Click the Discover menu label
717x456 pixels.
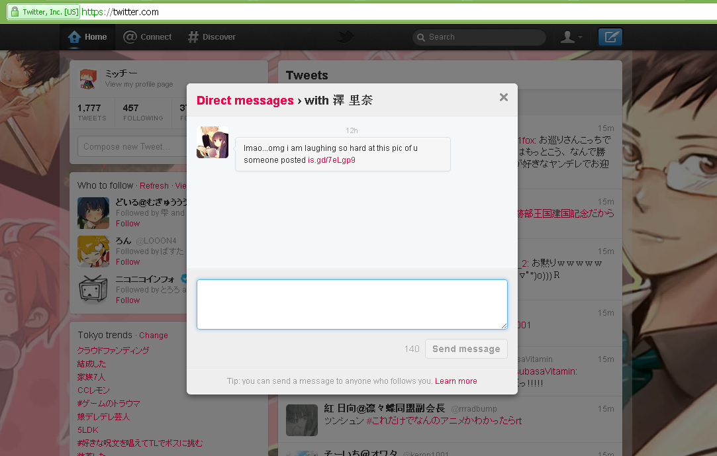click(x=219, y=37)
